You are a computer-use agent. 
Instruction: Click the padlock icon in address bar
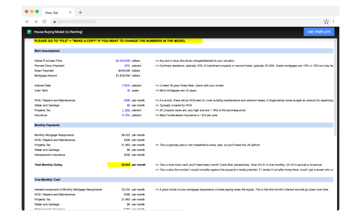click(x=55, y=22)
